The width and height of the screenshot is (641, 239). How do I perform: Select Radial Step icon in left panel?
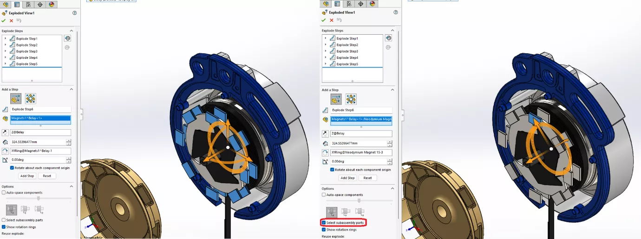click(31, 99)
